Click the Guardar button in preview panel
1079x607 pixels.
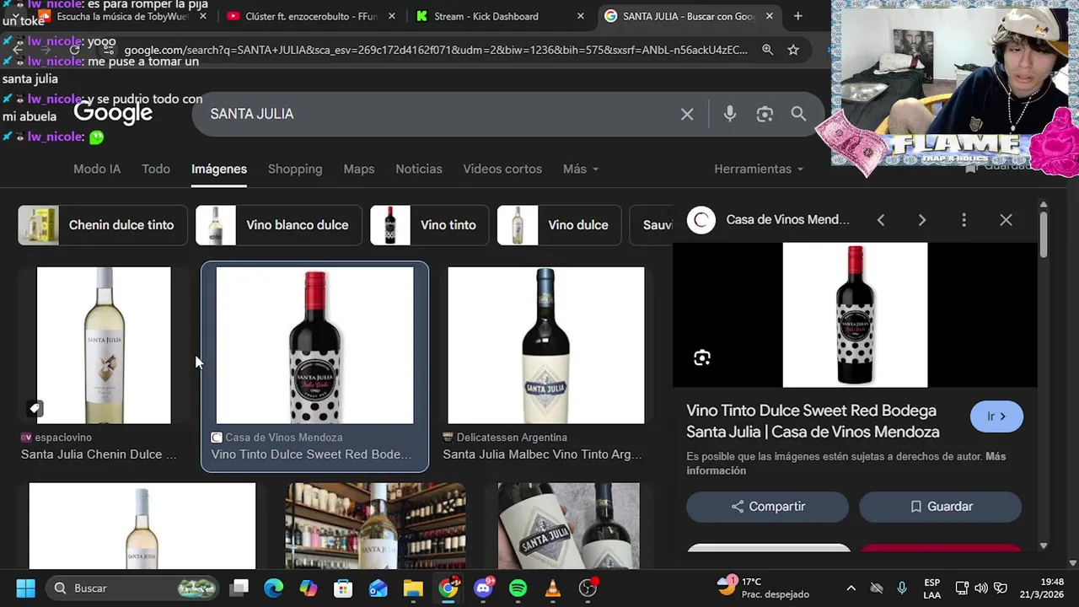coord(940,507)
